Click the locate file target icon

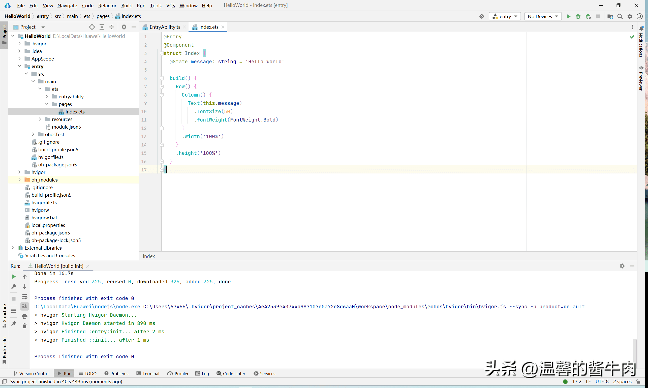[x=92, y=27]
